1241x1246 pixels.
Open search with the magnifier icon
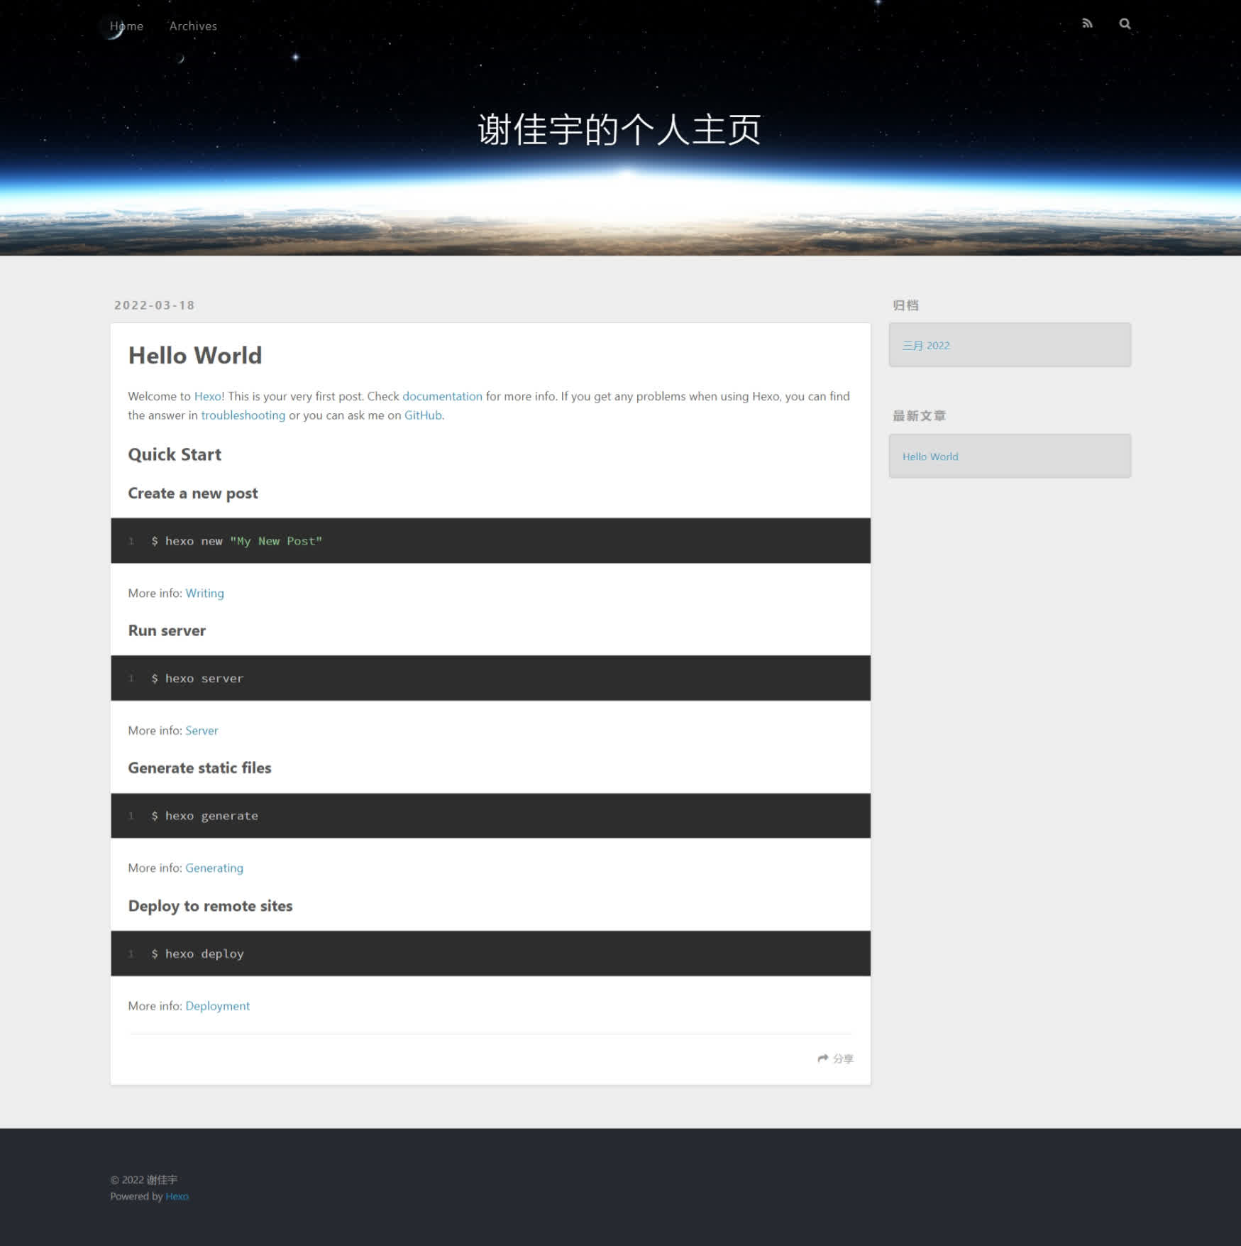click(1125, 23)
